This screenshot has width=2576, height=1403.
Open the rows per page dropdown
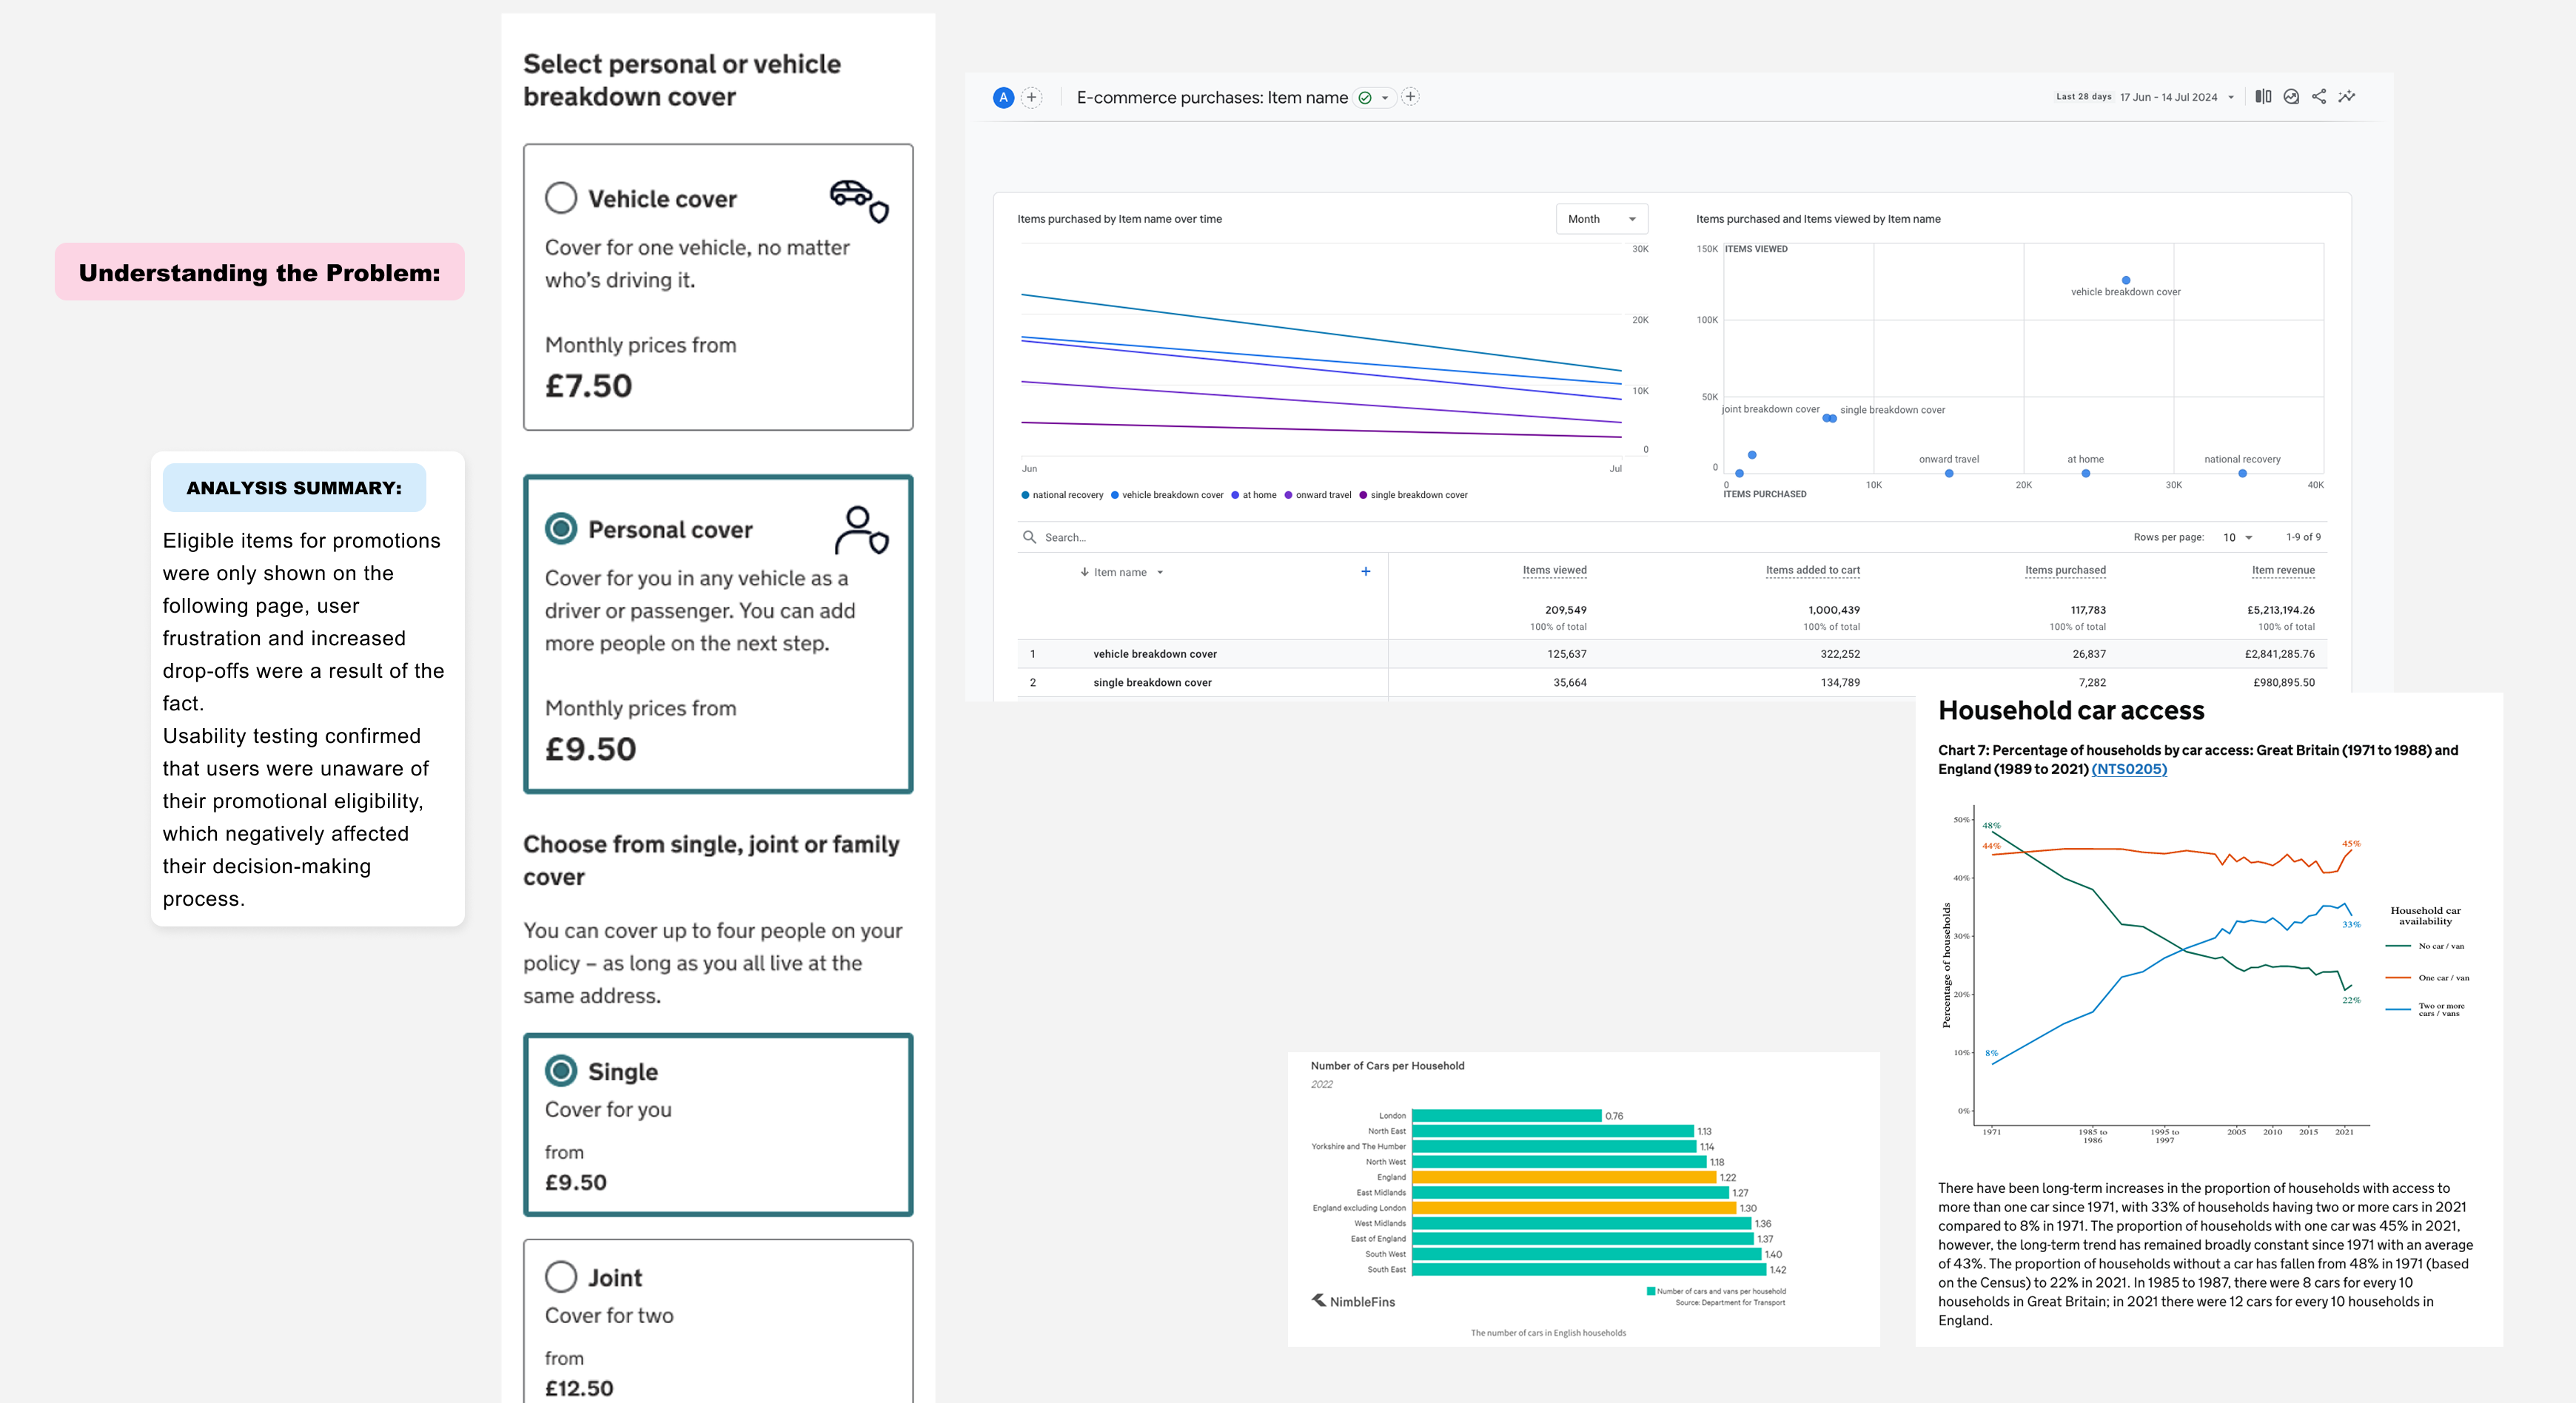[x=2238, y=538]
